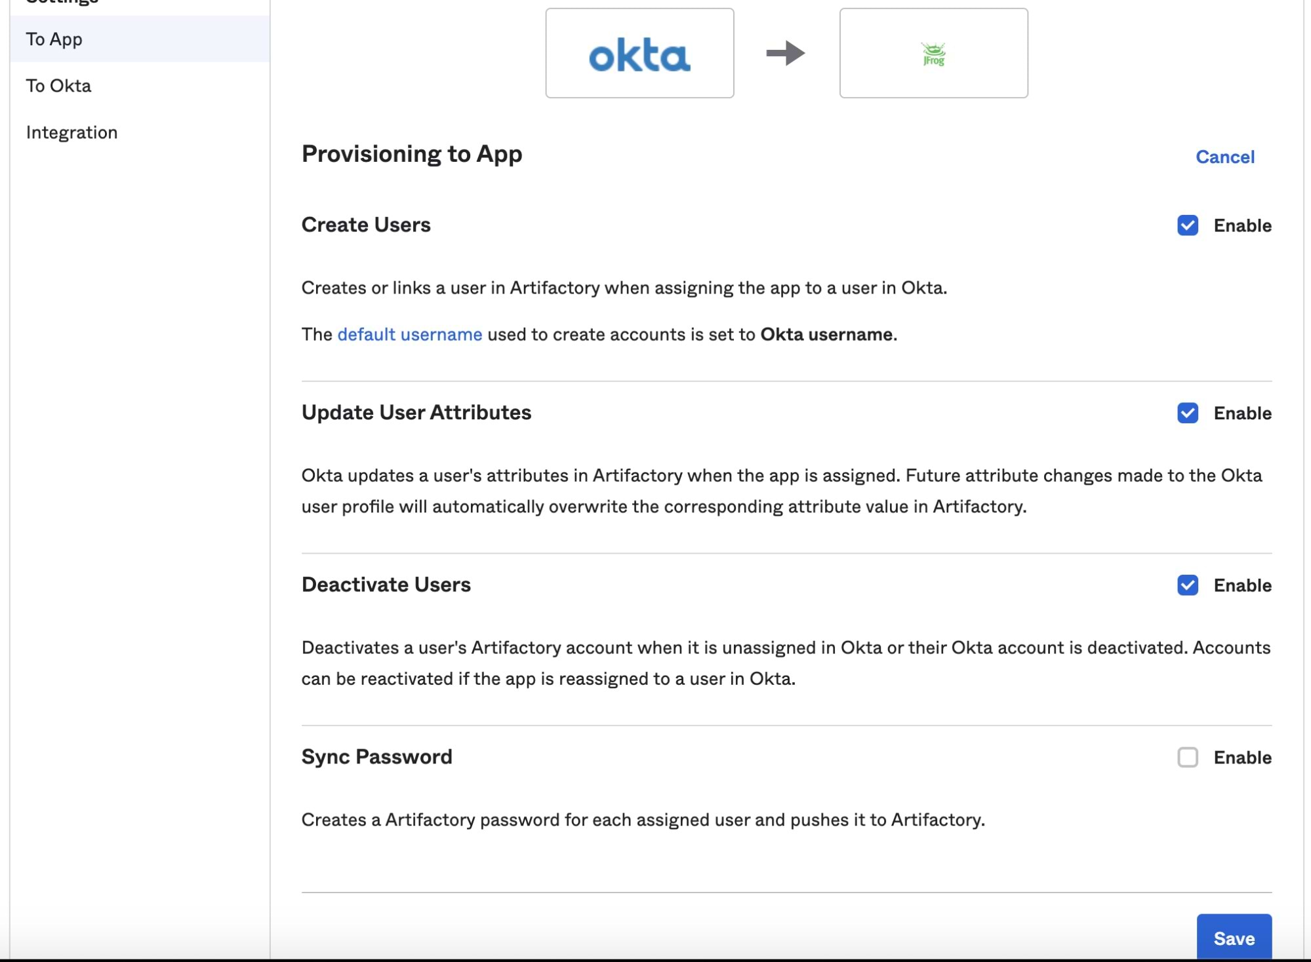Disable the Create Users checkbox
Screen dimensions: 1311x962
[1187, 225]
